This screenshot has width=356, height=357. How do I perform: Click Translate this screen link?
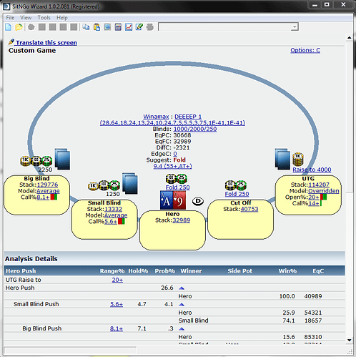point(46,42)
